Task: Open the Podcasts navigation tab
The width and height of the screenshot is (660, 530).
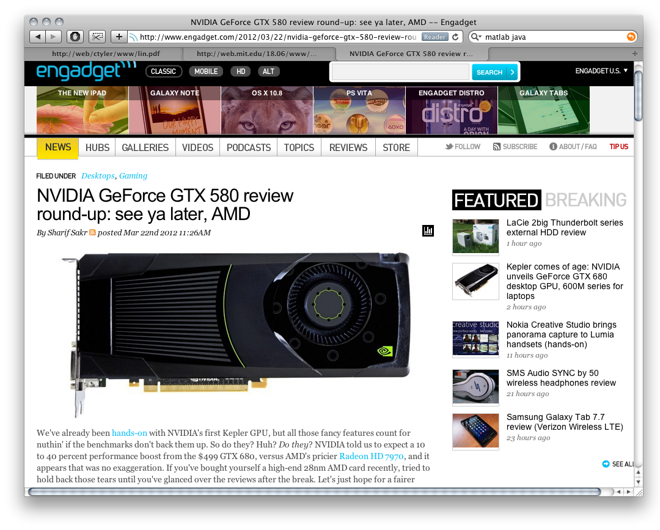Action: [249, 147]
